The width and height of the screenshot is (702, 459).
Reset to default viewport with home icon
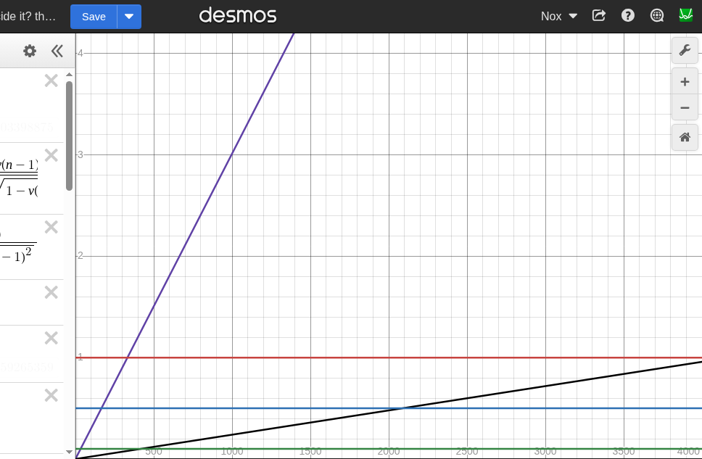[685, 137]
